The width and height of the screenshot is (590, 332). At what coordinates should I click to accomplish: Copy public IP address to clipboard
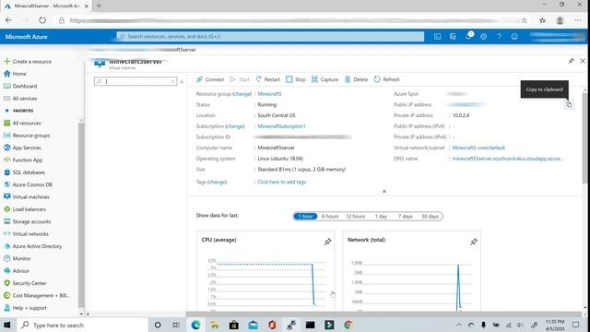click(x=569, y=104)
